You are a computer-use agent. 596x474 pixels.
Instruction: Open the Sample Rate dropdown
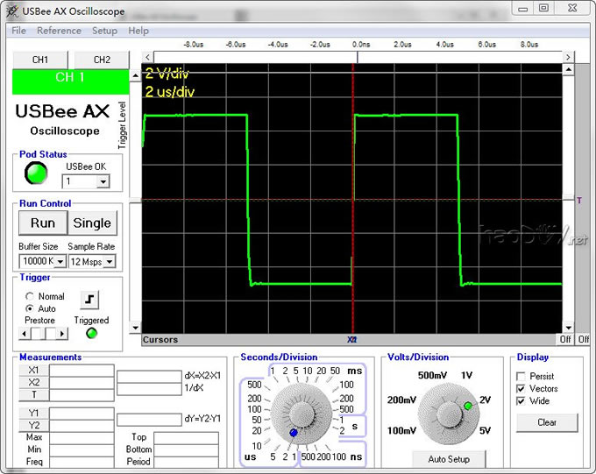[x=110, y=261]
